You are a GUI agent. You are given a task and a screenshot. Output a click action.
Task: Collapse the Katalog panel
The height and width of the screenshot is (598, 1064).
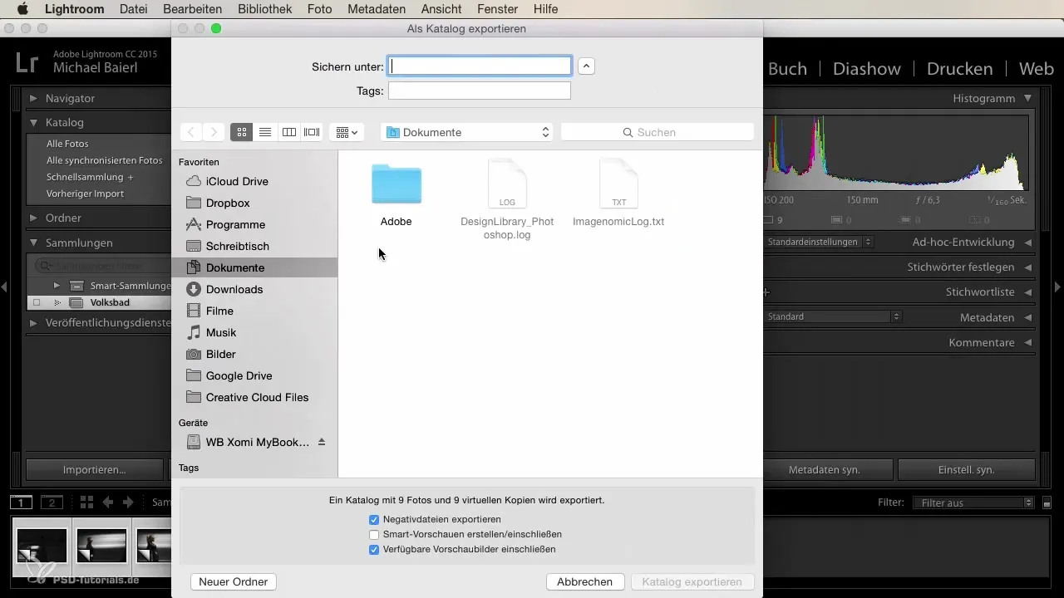coord(34,122)
